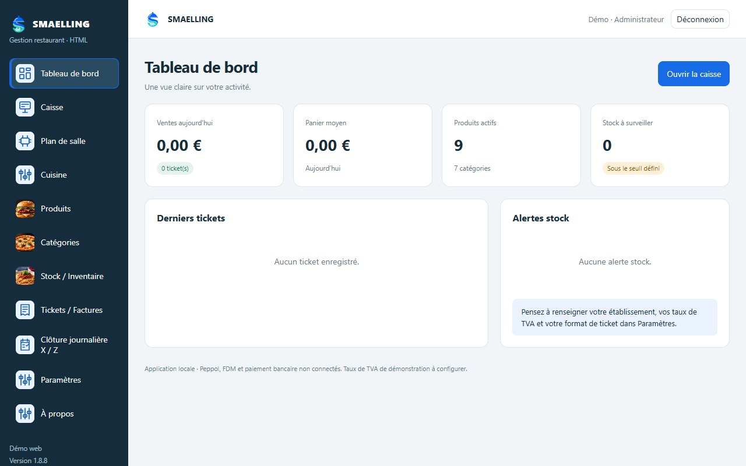The width and height of the screenshot is (746, 466).
Task: Open the Paramètres menu label
Action: [x=61, y=380]
